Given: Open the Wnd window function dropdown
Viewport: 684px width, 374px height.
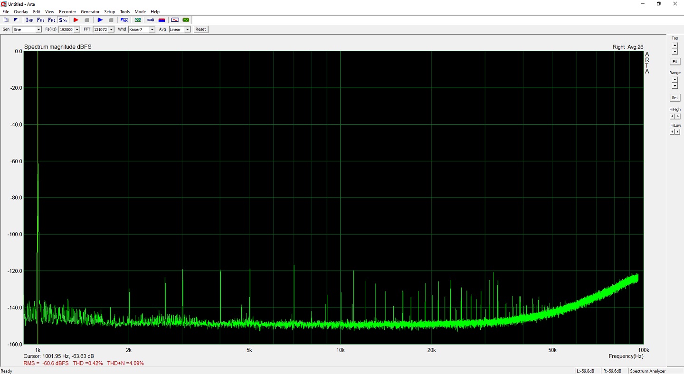Looking at the screenshot, I should click(x=152, y=29).
